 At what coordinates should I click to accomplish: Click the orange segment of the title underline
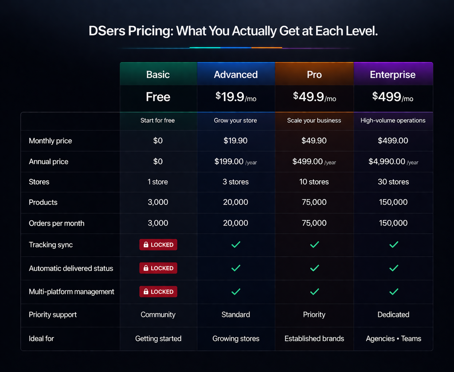(266, 47)
